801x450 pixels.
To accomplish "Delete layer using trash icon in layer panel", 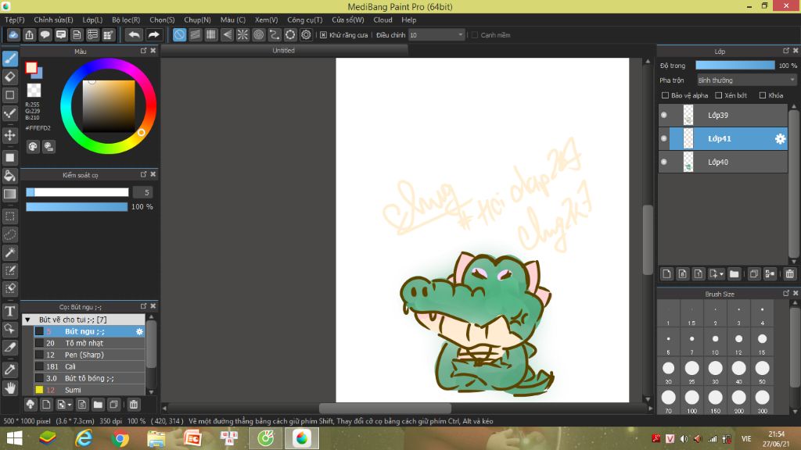I will [789, 274].
